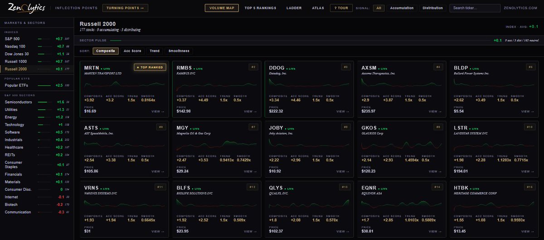Select Russell 1000 in sidebar
This screenshot has width=544, height=240.
pyautogui.click(x=36, y=61)
